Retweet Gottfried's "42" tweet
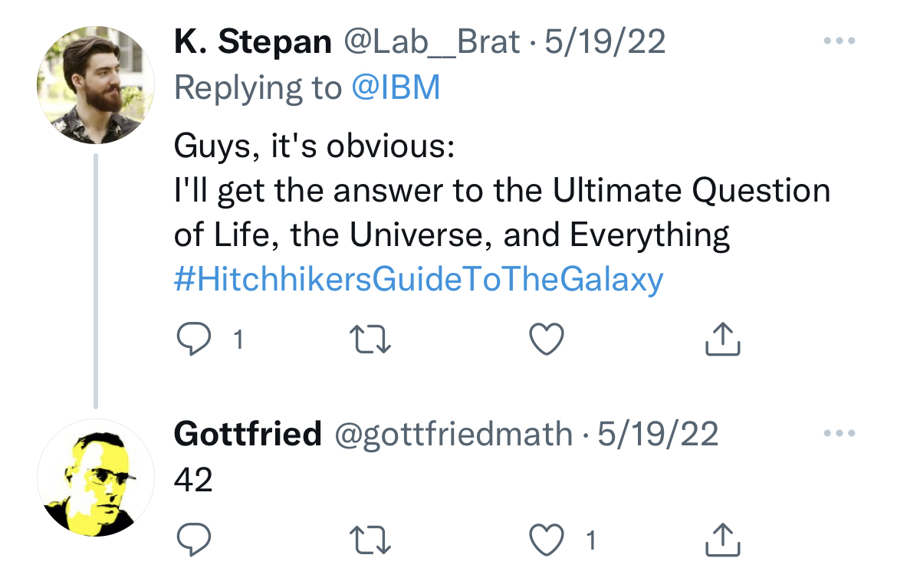The height and width of the screenshot is (568, 897). pos(371,541)
